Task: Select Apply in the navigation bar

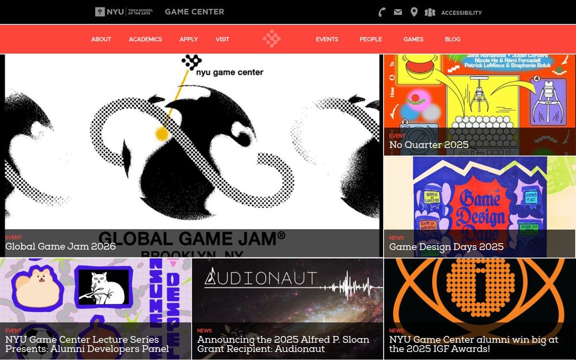Action: pos(188,39)
